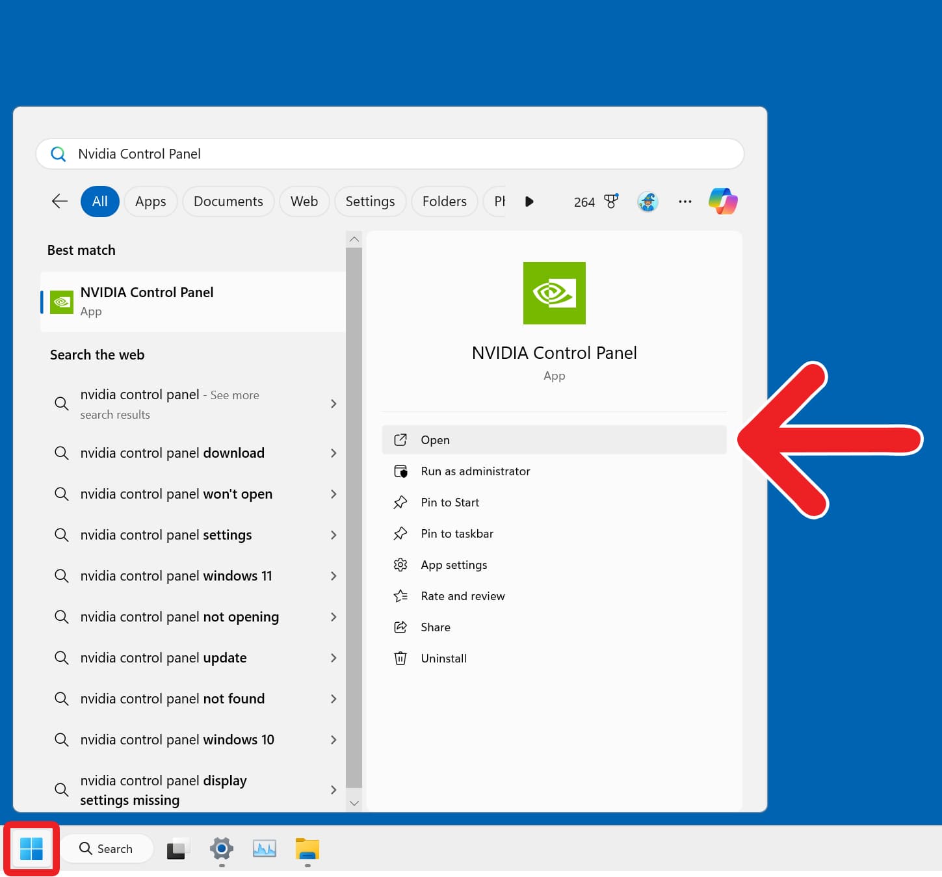The image size is (942, 877).
Task: Click the taskbar Search box
Action: click(107, 848)
